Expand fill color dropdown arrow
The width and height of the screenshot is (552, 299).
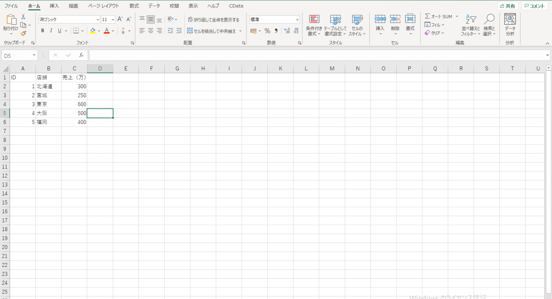coord(99,31)
